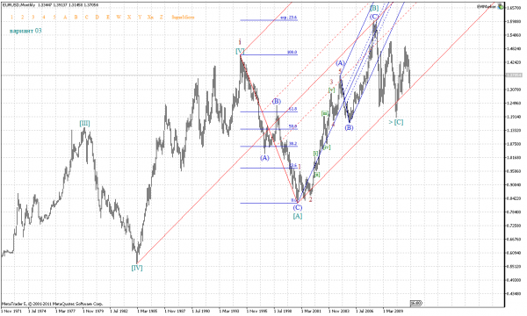Click the Fibonacci 38.2 level label
This screenshot has height=316, width=527.
click(292, 144)
